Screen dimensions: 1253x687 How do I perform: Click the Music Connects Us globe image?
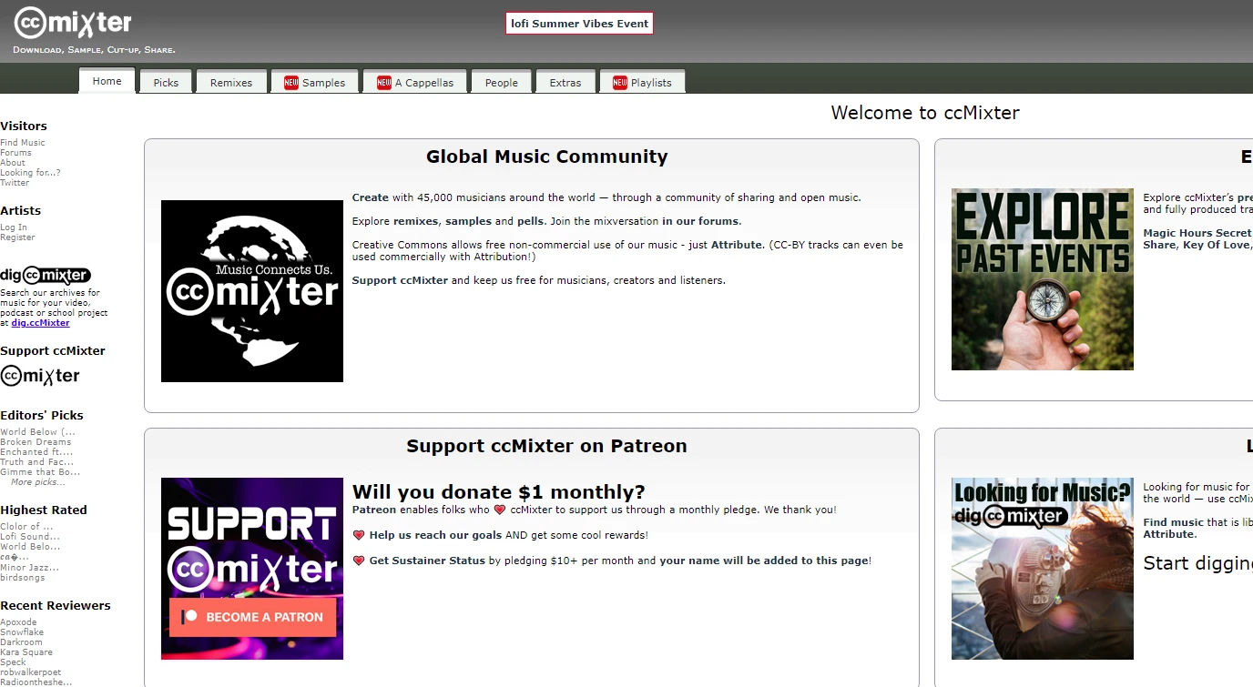coord(252,291)
